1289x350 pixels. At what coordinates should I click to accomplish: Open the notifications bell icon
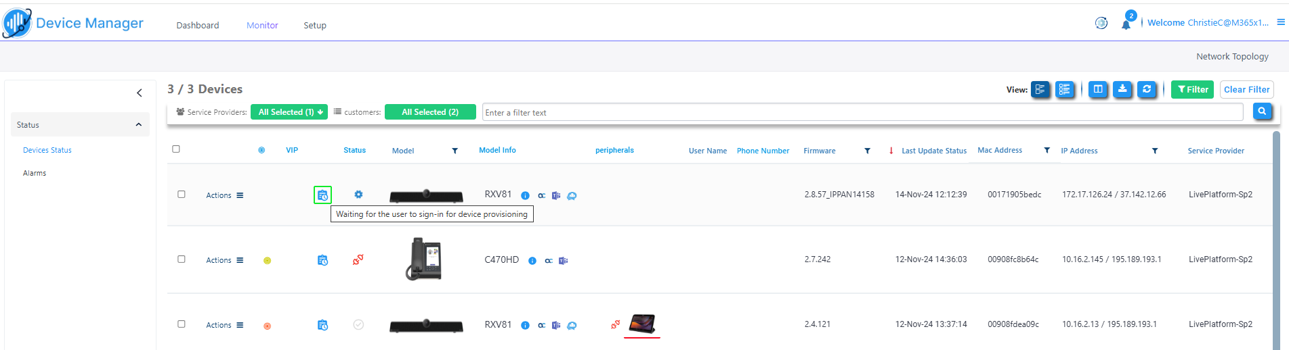pyautogui.click(x=1126, y=24)
